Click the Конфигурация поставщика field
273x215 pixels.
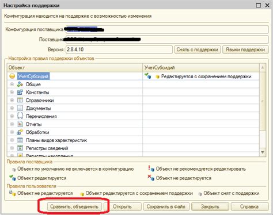(x=167, y=29)
